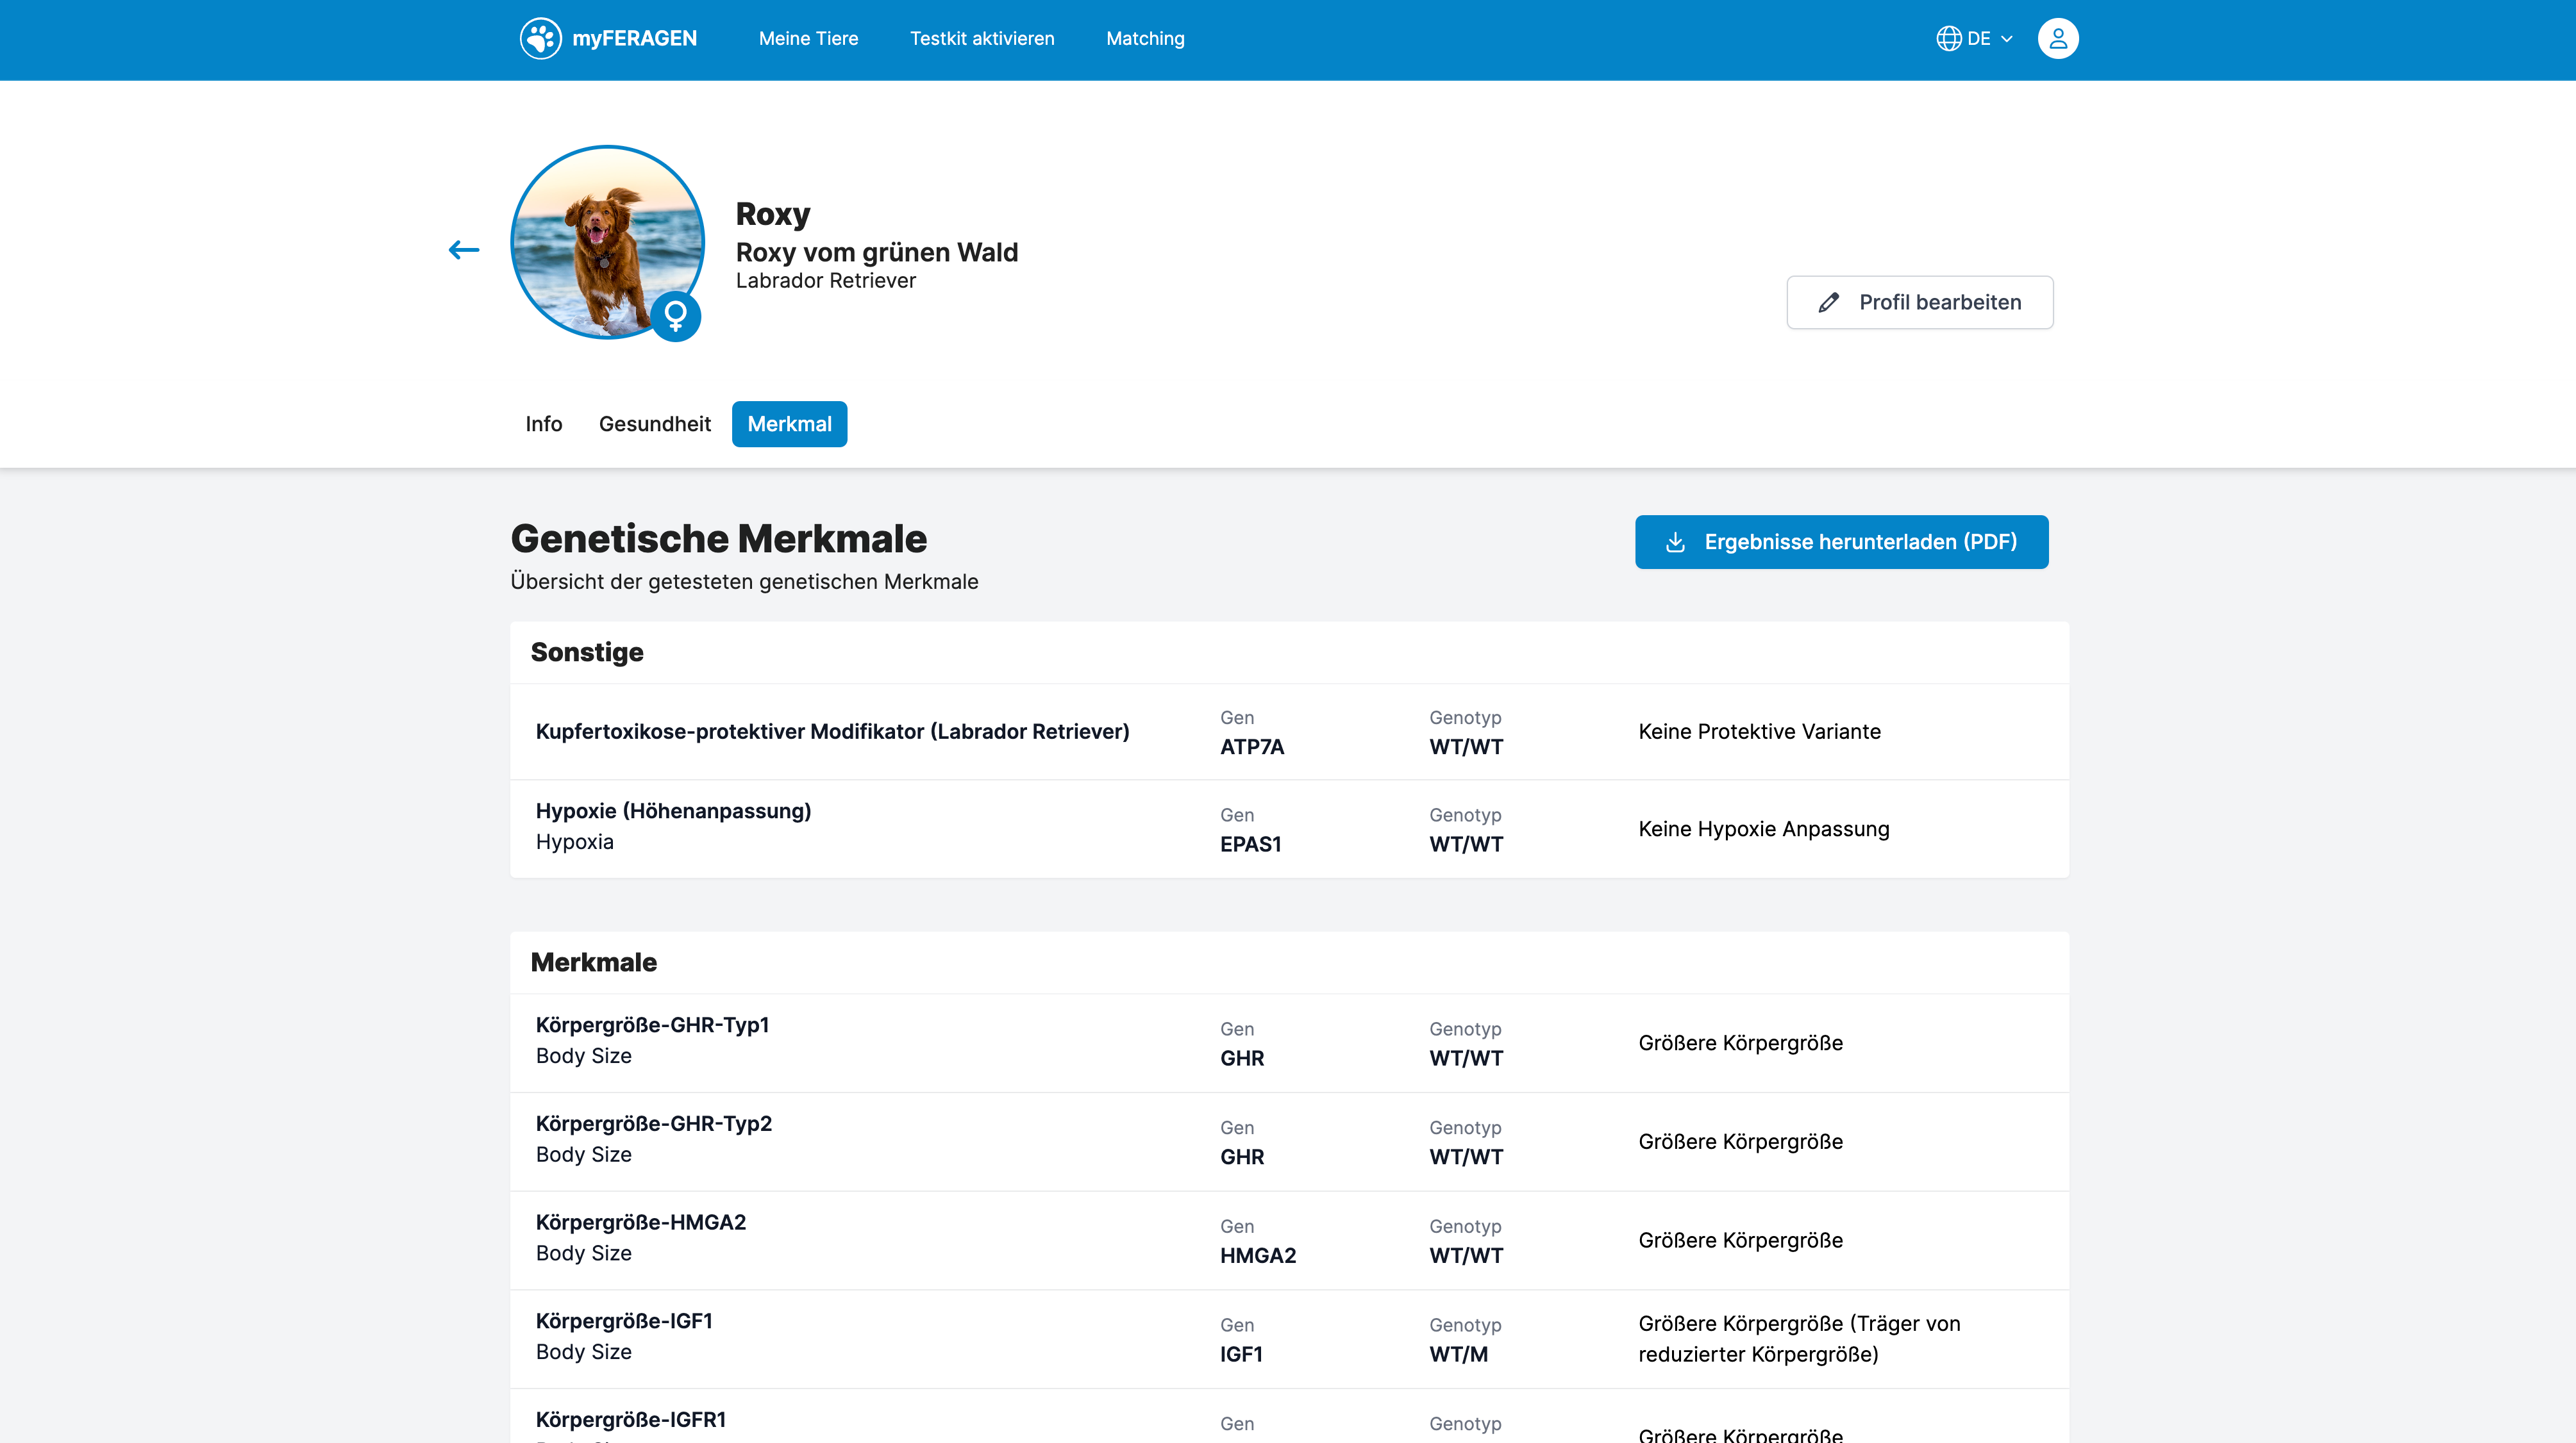Click the myFERAGEN paw logo
This screenshot has height=1443, width=2576.
coord(541,38)
